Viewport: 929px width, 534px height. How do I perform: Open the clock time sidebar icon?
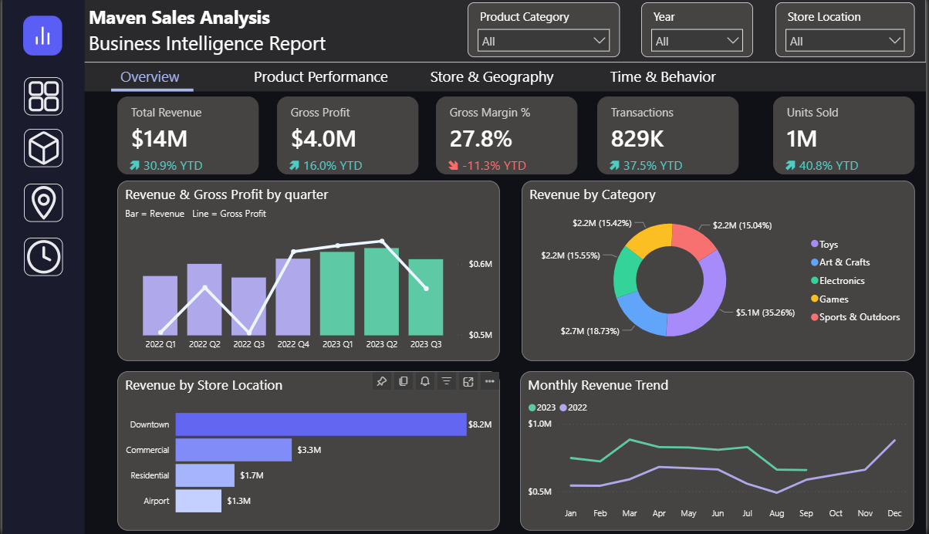coord(43,257)
